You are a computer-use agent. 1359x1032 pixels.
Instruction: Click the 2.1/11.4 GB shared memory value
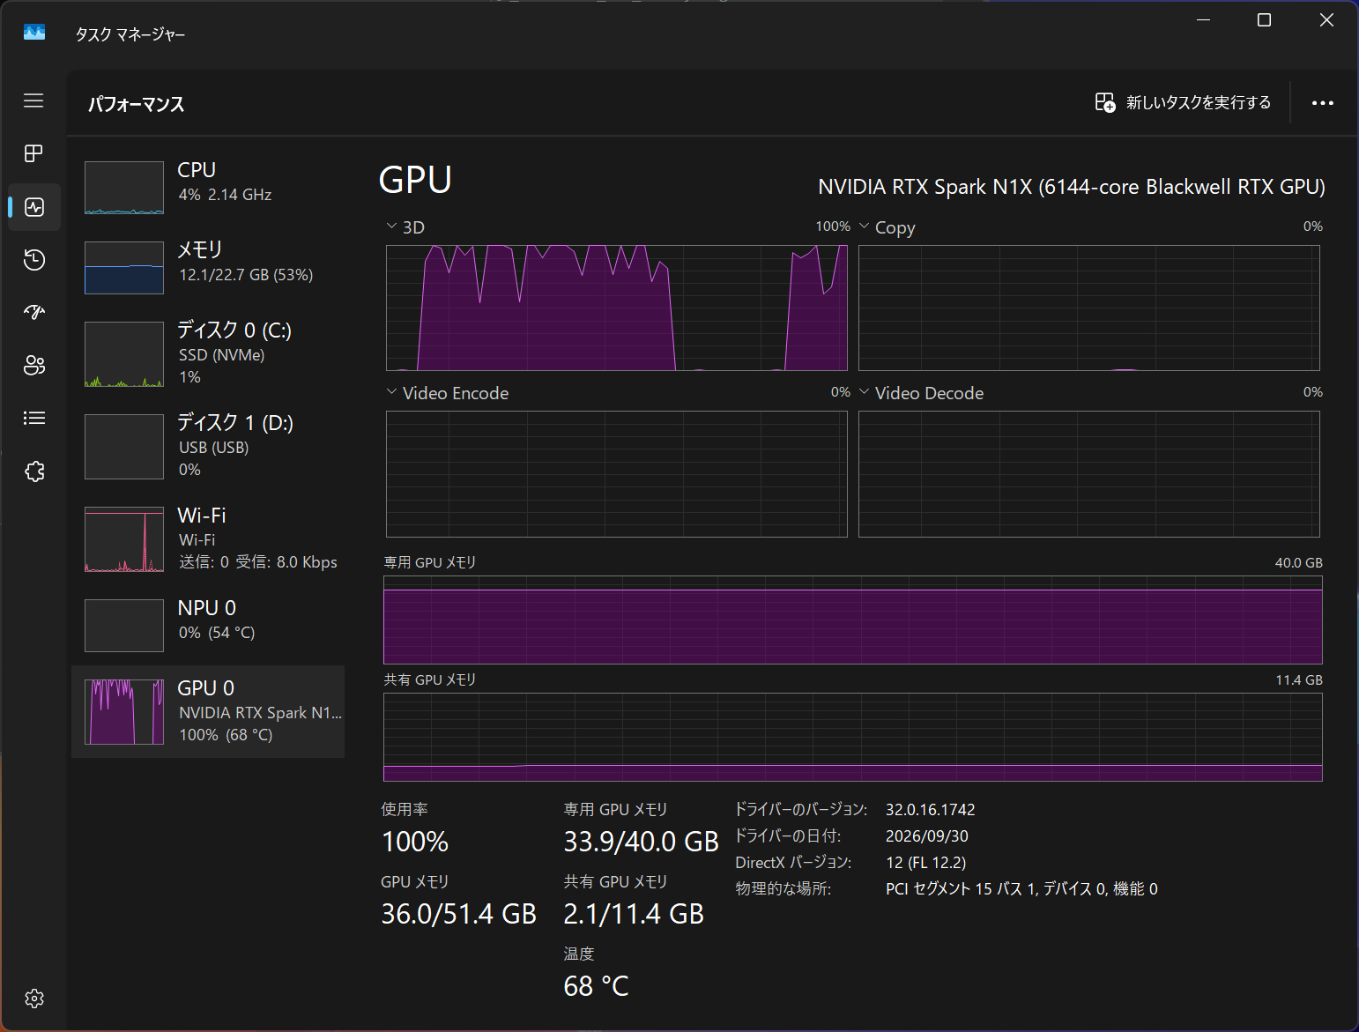(x=634, y=914)
